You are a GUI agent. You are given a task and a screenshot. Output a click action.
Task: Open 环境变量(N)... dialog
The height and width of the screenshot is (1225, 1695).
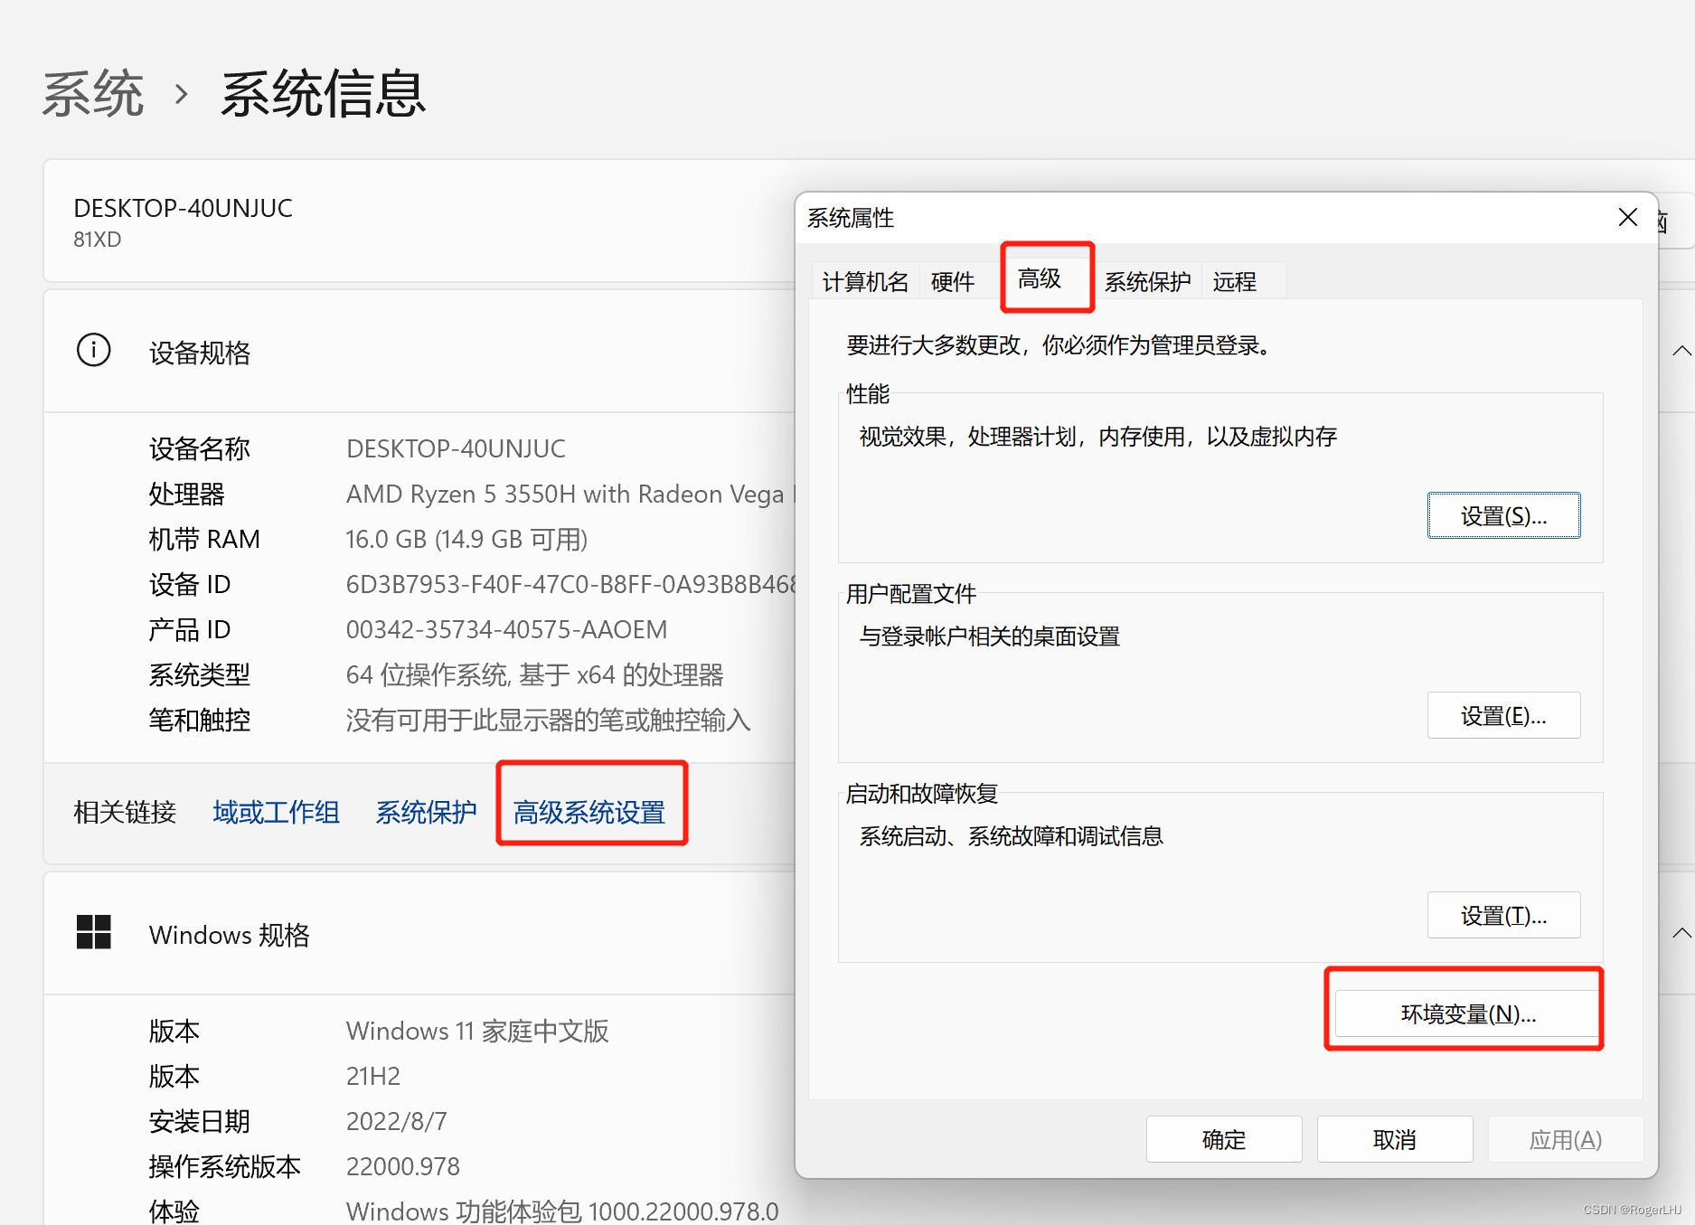1467,1013
